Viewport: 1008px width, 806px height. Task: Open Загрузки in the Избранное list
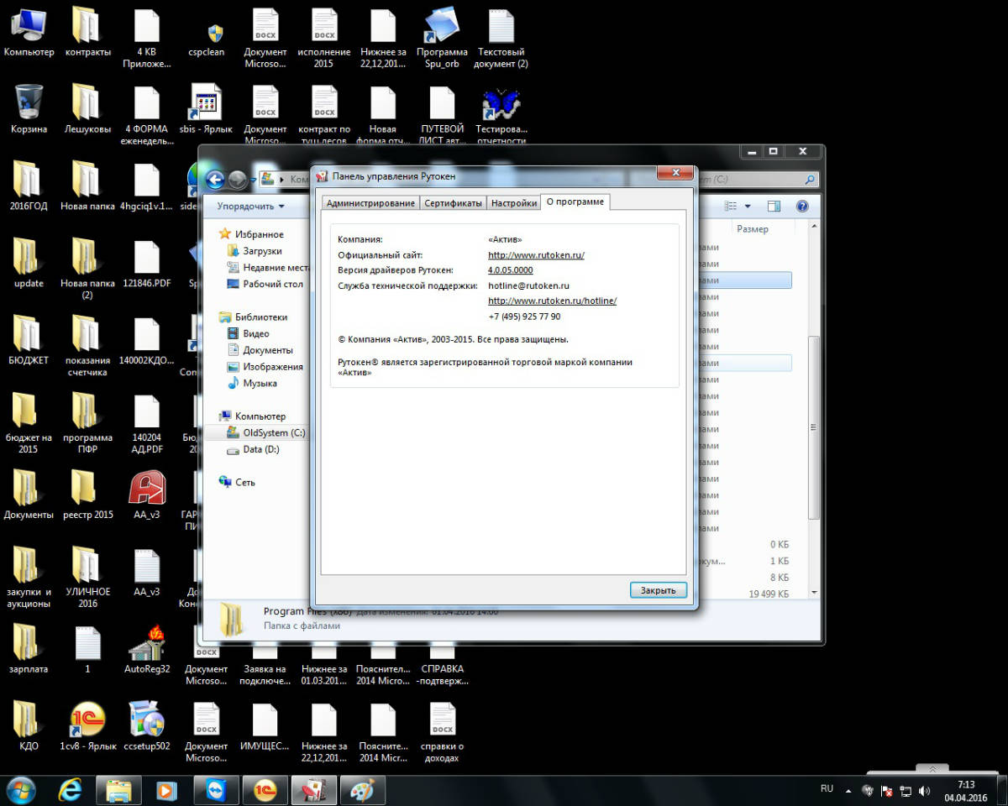(x=262, y=251)
